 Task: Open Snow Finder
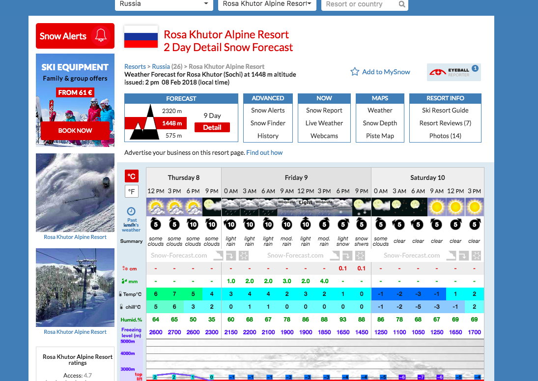tap(268, 123)
